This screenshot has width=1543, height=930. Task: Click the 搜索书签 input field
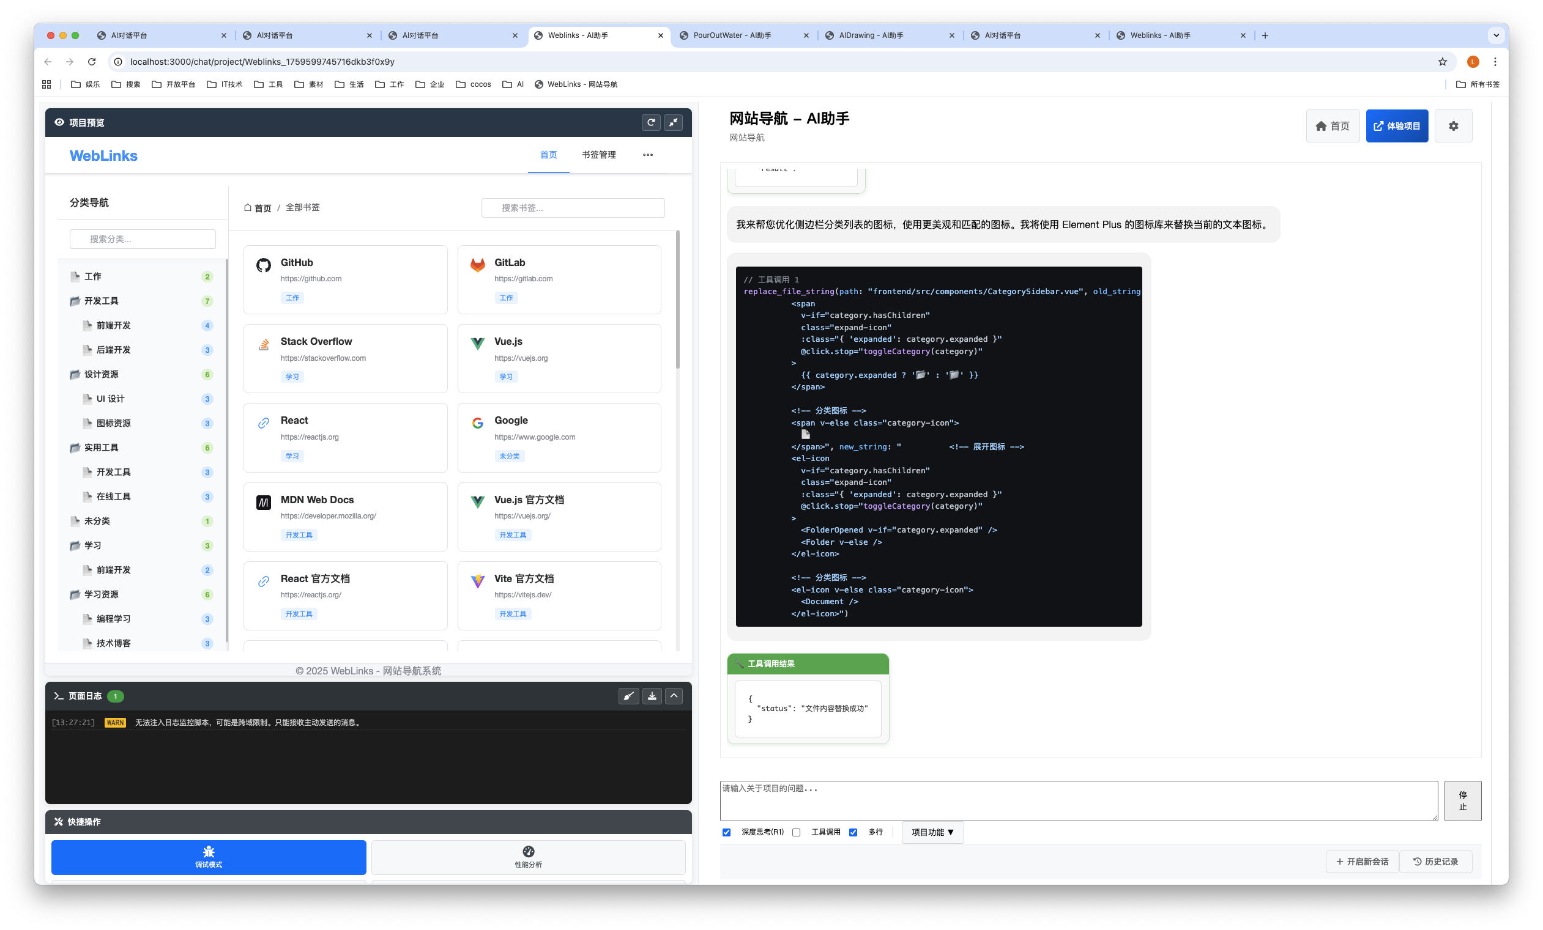(573, 208)
